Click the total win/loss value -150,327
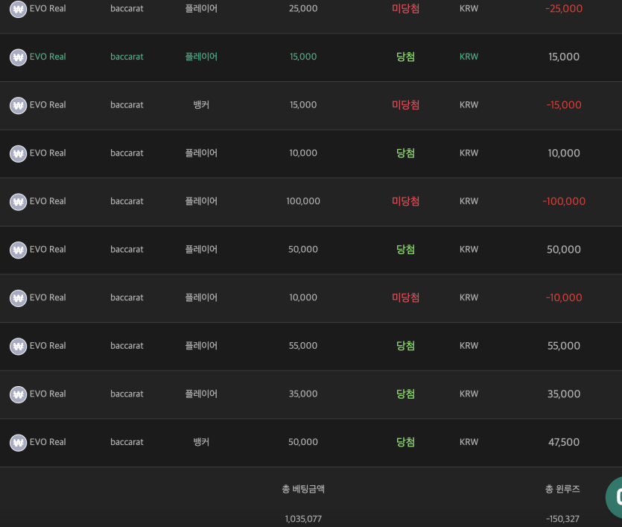The image size is (622, 527). pyautogui.click(x=562, y=519)
